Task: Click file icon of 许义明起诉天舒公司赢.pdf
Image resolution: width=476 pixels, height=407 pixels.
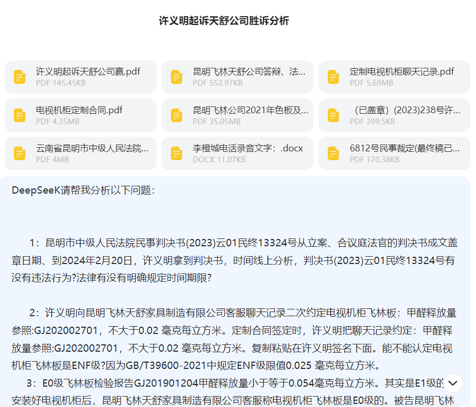Action: [20, 77]
